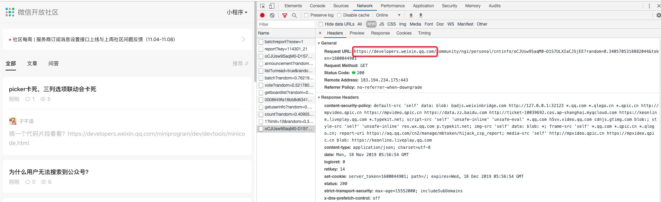Toggle the red filter funnel icon
This screenshot has height=202, width=661.
285,15
